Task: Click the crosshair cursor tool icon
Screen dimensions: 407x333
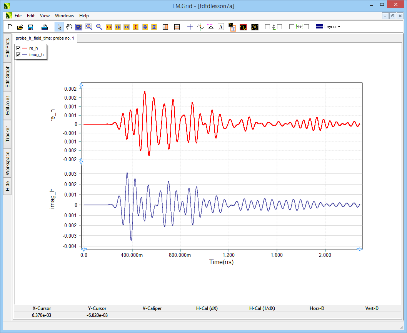Action: [x=190, y=27]
